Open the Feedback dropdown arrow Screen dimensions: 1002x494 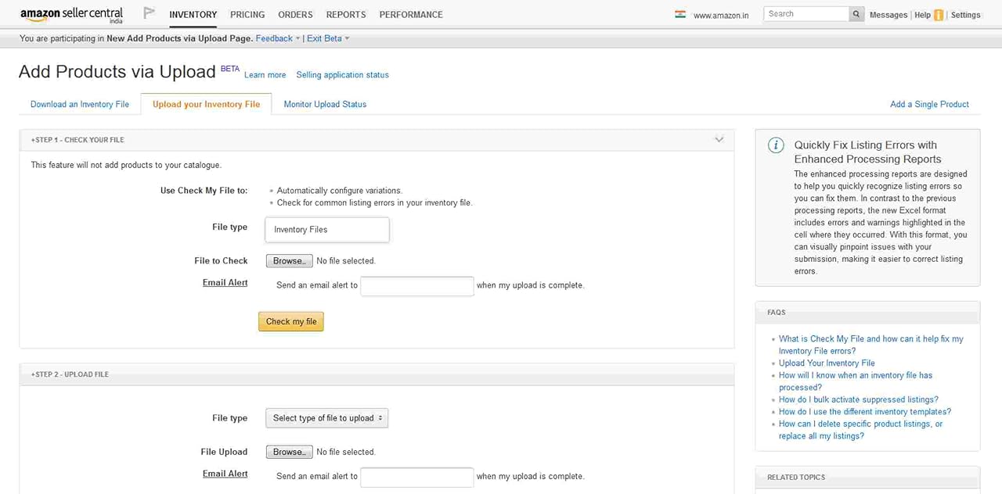pos(298,38)
